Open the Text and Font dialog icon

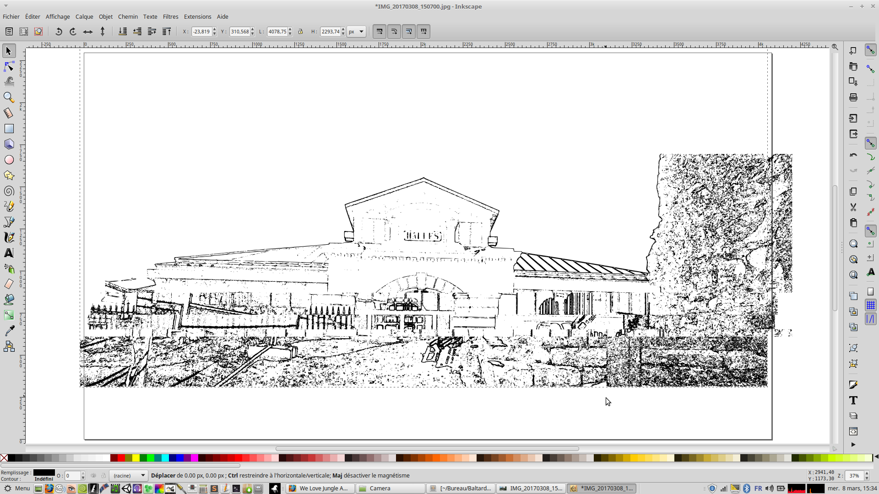(853, 400)
